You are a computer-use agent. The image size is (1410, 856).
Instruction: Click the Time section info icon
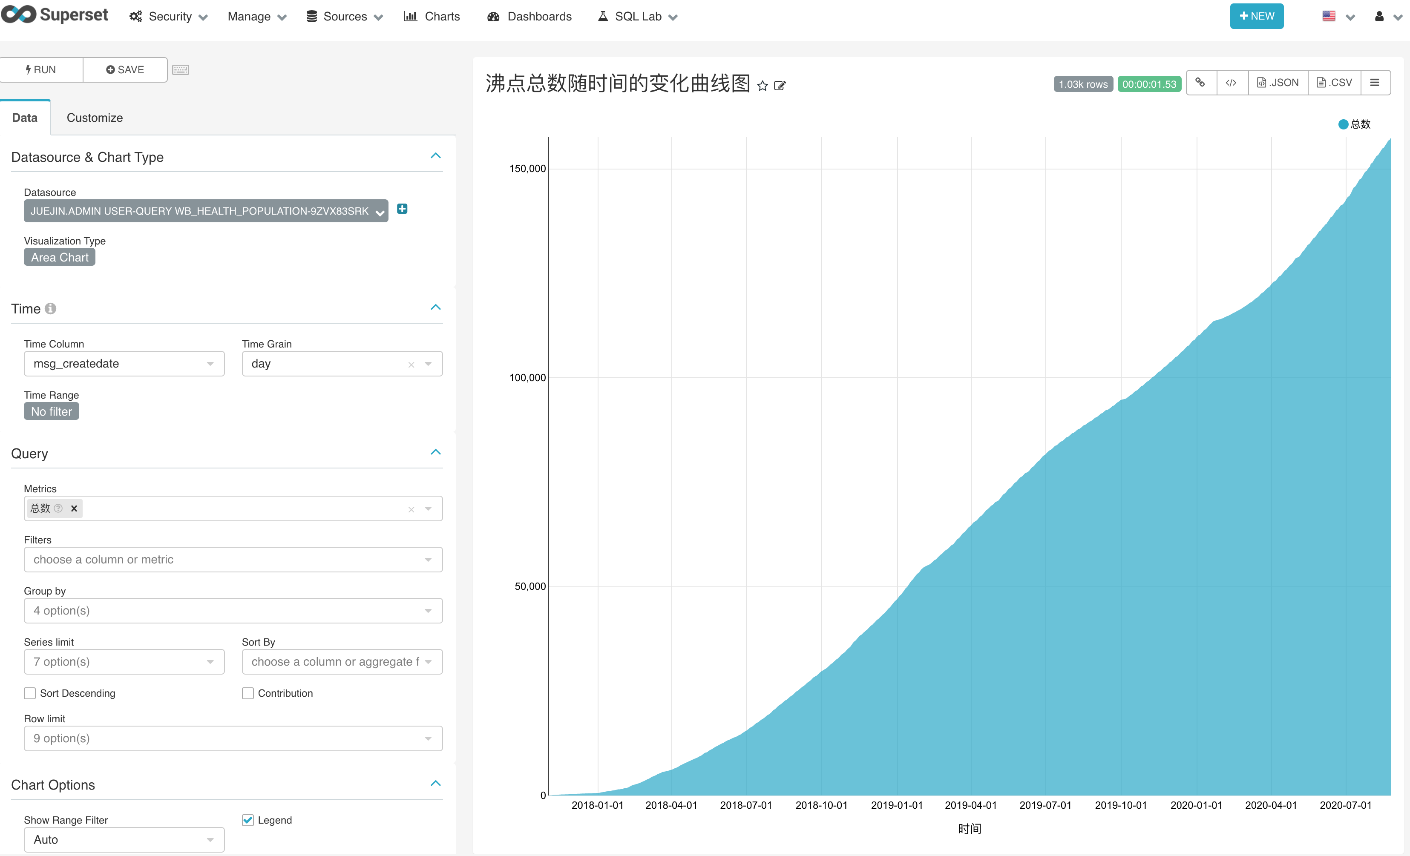click(x=50, y=309)
